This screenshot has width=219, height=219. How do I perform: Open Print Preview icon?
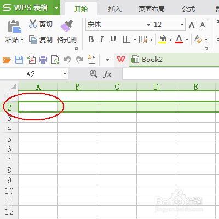coord(55,60)
